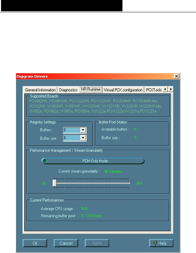Click the tab scroll left arrow
Image resolution: width=196 pixels, height=253 pixels.
[165, 89]
